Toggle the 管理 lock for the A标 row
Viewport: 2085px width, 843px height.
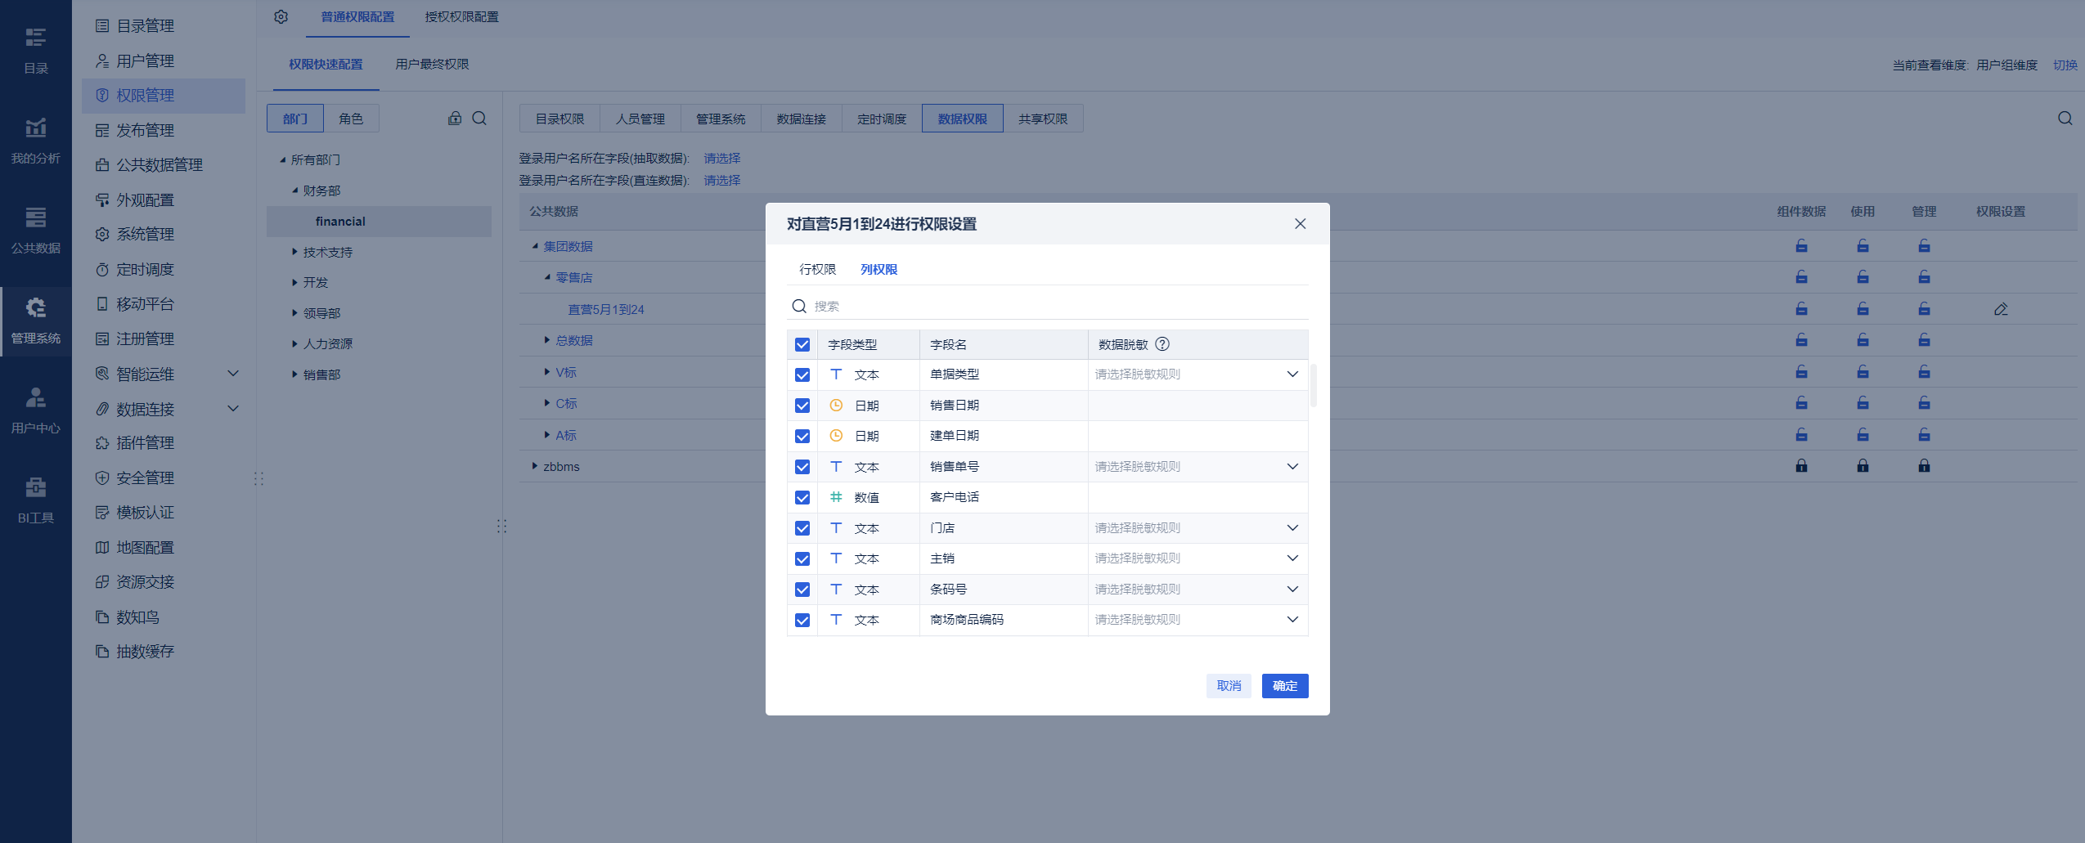click(x=1924, y=435)
